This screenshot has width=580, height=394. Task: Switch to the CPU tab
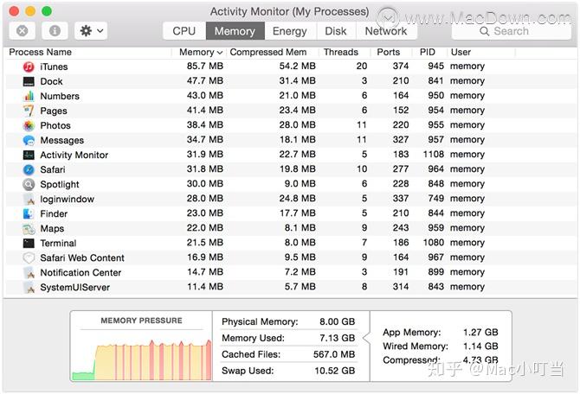click(184, 31)
